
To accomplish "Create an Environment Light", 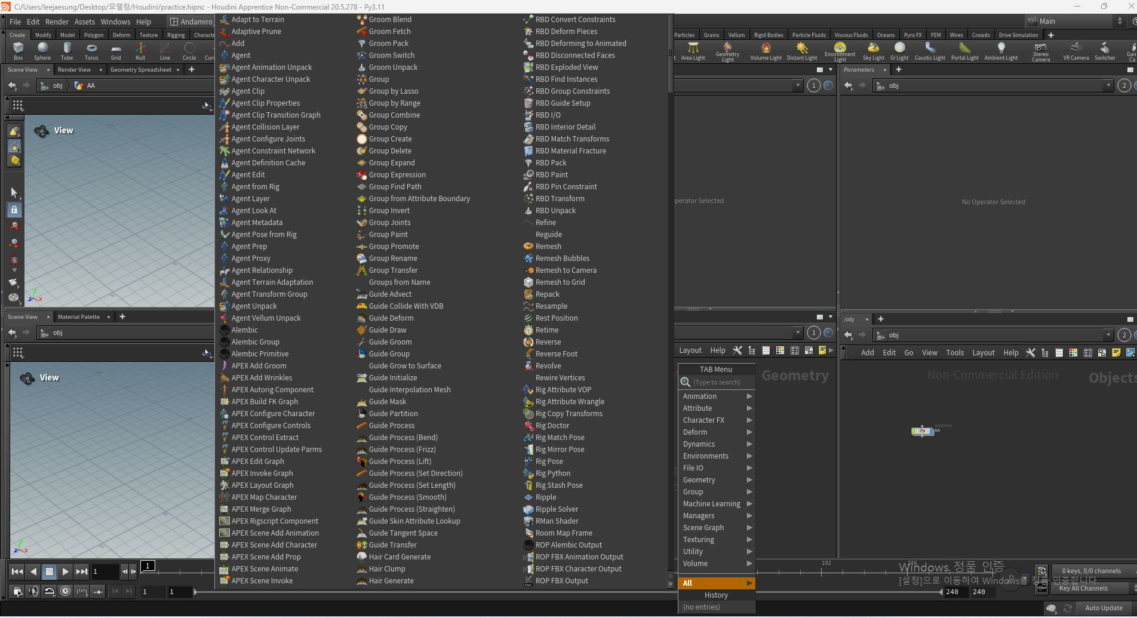I will 840,51.
